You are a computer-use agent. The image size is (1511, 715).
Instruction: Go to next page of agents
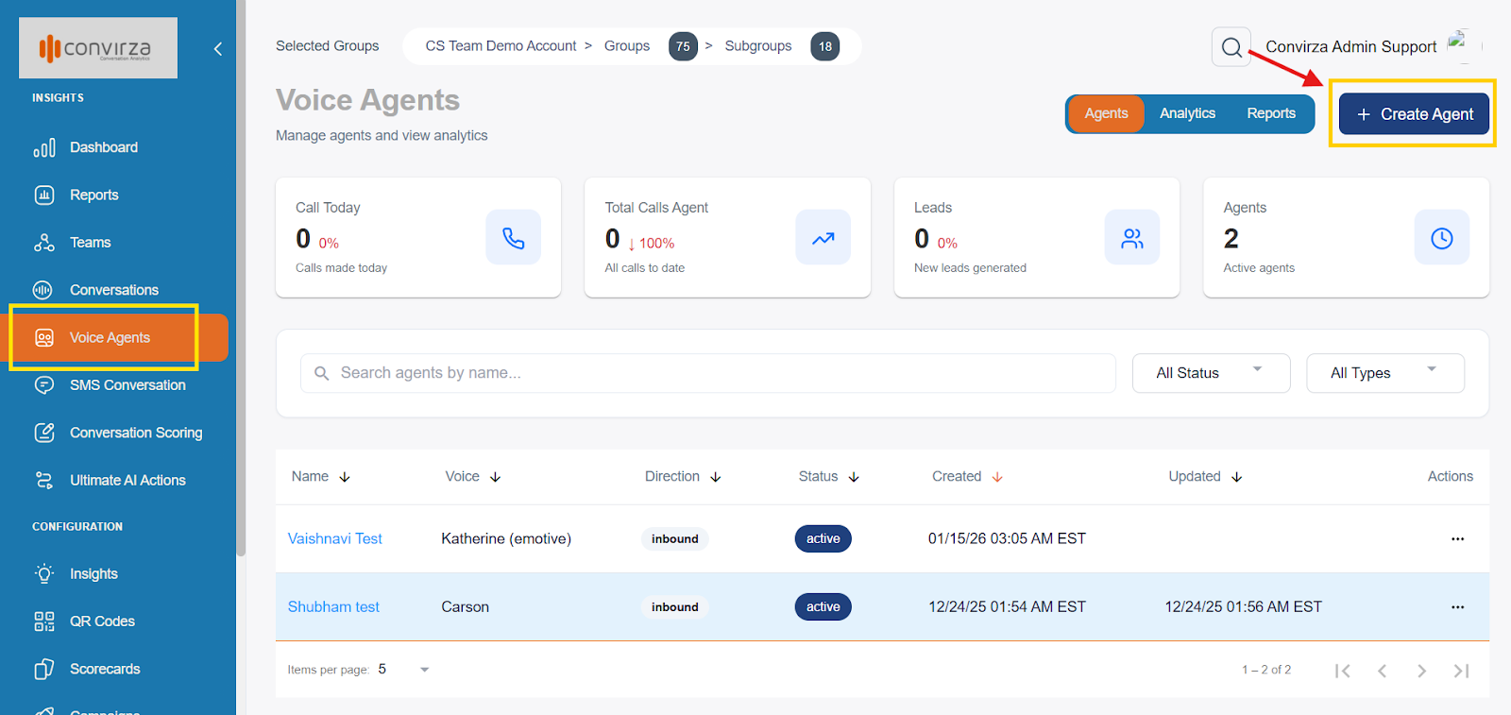(x=1421, y=671)
